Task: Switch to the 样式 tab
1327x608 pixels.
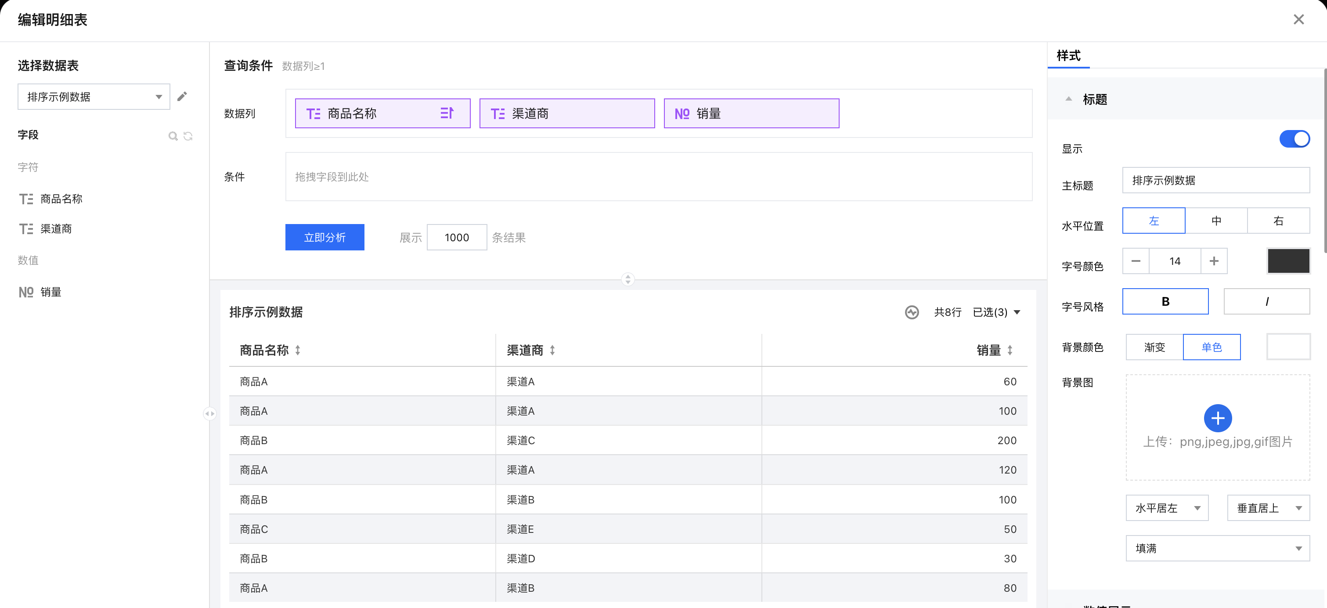Action: 1068,56
